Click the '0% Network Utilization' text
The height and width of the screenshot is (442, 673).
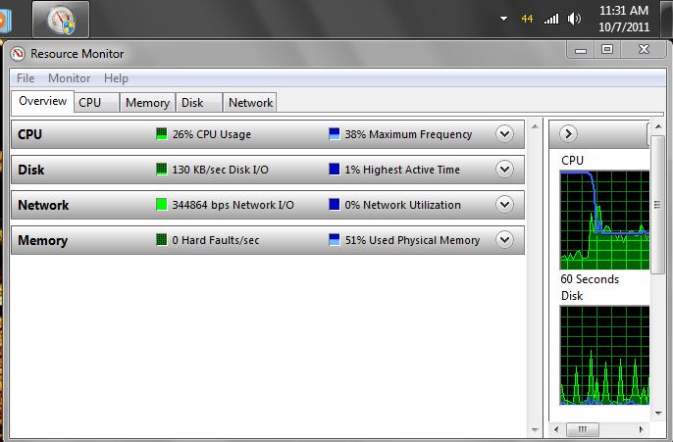402,205
